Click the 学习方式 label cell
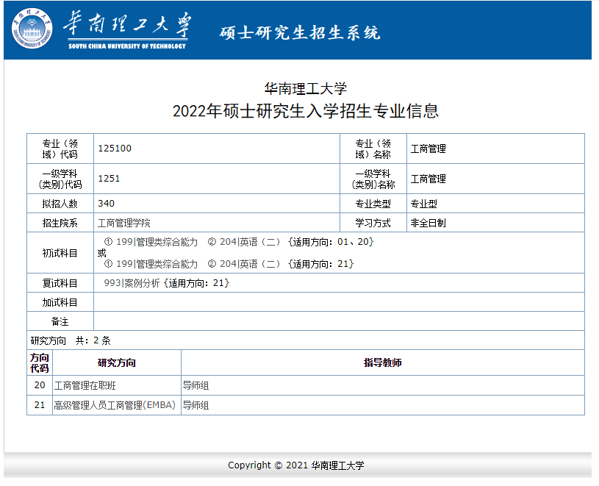Viewport: 599px width, 486px height. 373,223
